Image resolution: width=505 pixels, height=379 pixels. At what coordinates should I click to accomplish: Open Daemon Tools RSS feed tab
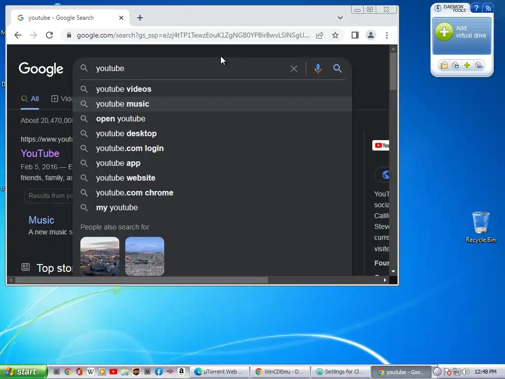(x=488, y=8)
